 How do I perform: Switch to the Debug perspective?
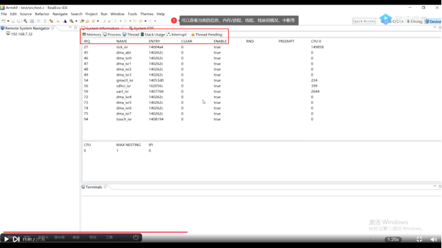(x=415, y=22)
